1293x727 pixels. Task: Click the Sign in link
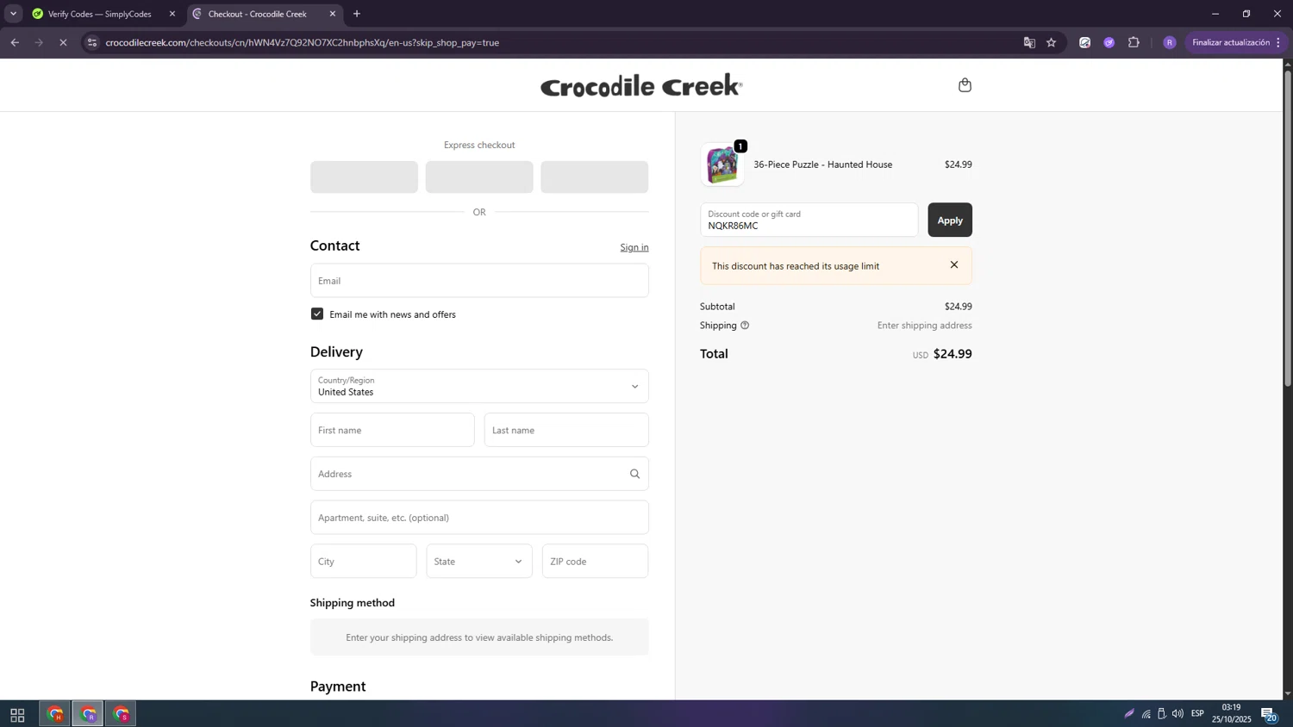click(x=634, y=247)
